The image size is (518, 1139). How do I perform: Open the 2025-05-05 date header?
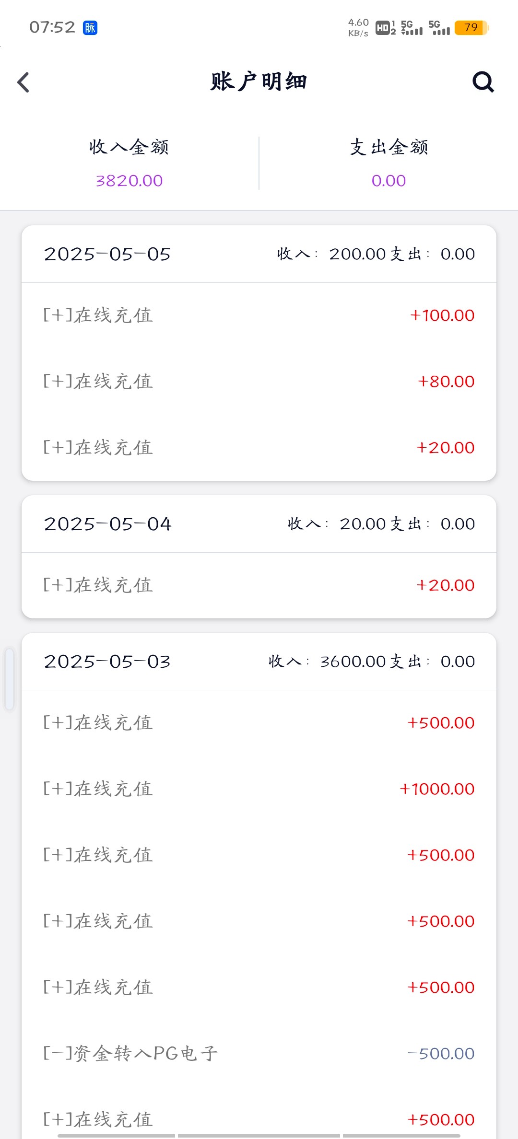pyautogui.click(x=107, y=254)
